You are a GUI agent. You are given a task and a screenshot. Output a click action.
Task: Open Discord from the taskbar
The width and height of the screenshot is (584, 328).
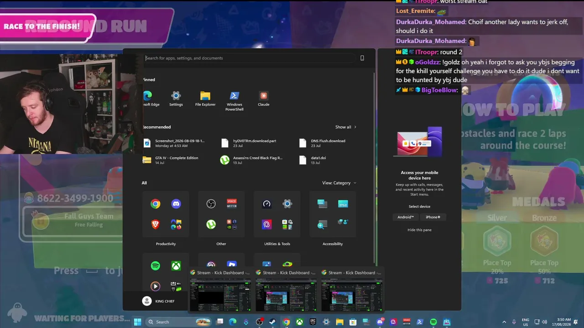[x=380, y=322]
